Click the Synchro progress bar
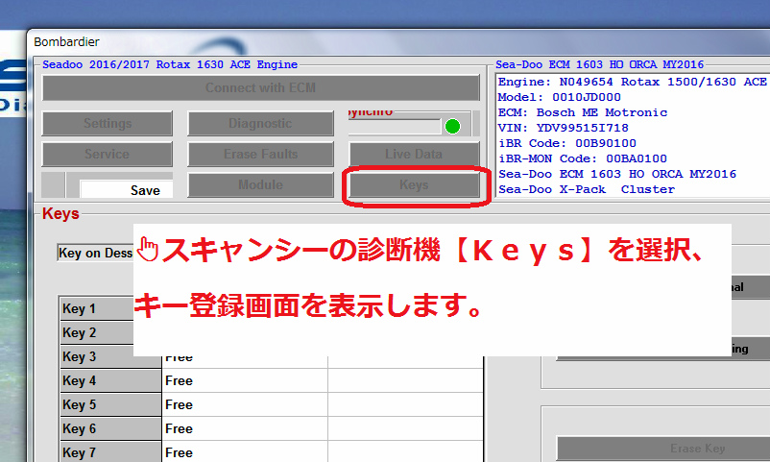 pos(395,127)
